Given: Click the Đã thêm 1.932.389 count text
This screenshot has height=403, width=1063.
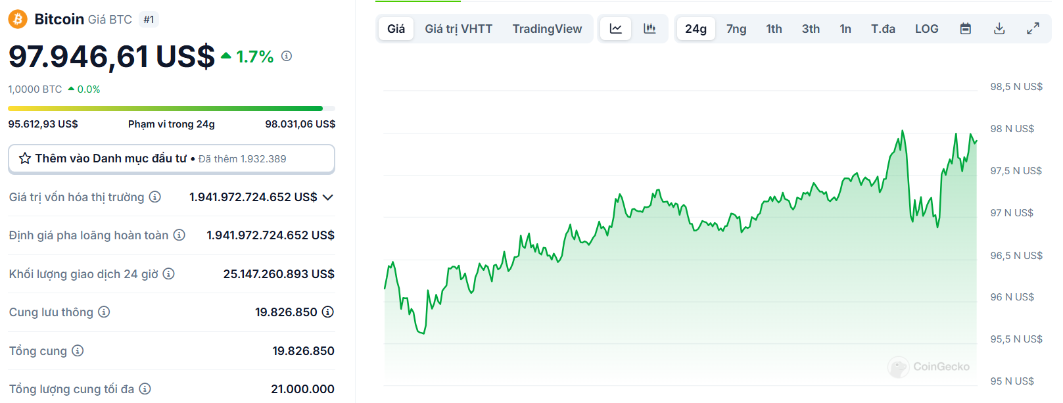Looking at the screenshot, I should pos(243,159).
